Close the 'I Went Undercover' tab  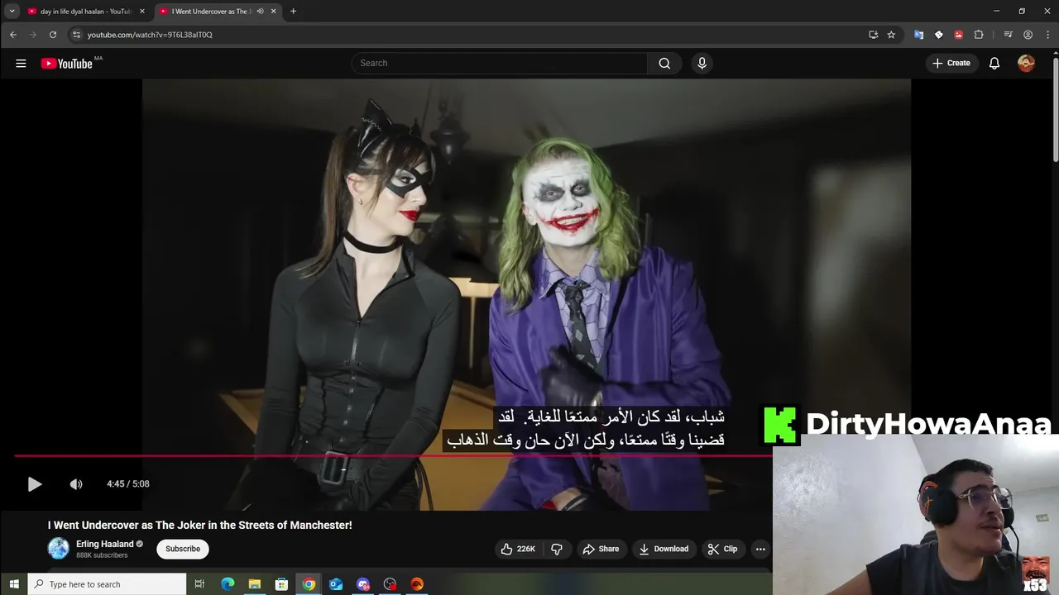(x=273, y=12)
